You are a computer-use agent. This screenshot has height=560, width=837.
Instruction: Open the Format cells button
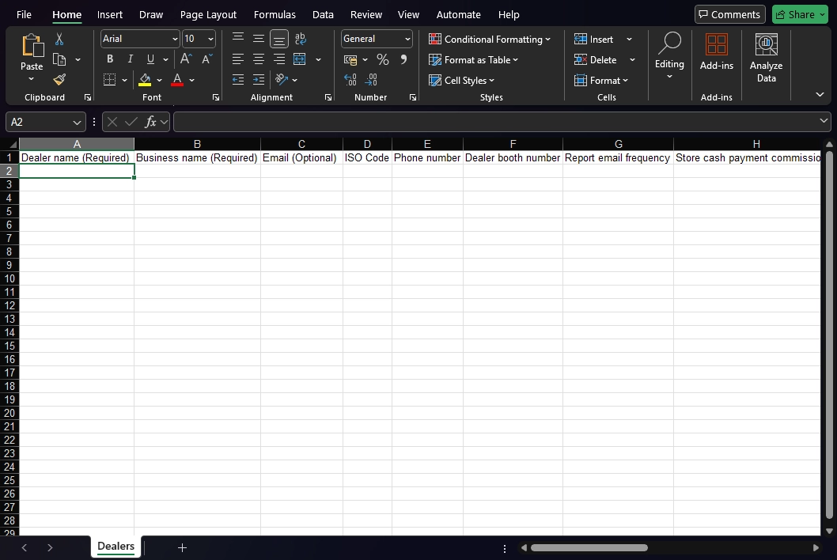(x=601, y=81)
